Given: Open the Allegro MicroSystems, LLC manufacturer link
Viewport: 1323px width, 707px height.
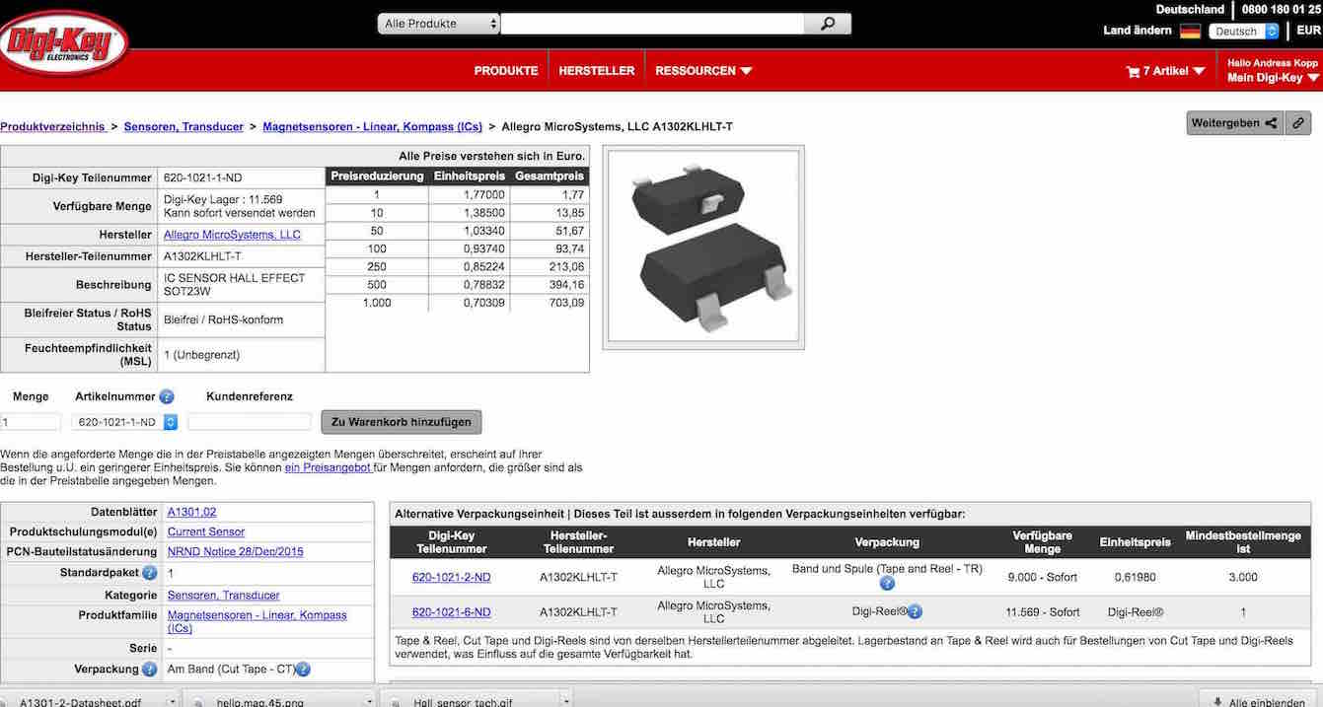Looking at the screenshot, I should coord(232,235).
